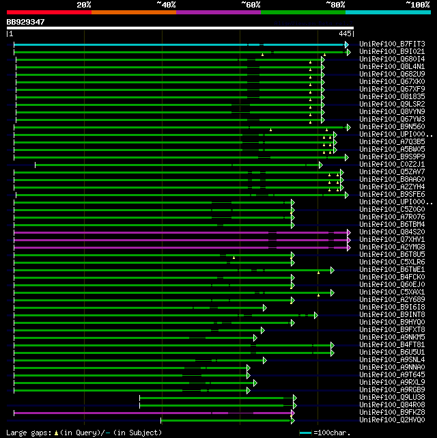Open the UniRef100_Q7XHV1 entry

point(392,240)
